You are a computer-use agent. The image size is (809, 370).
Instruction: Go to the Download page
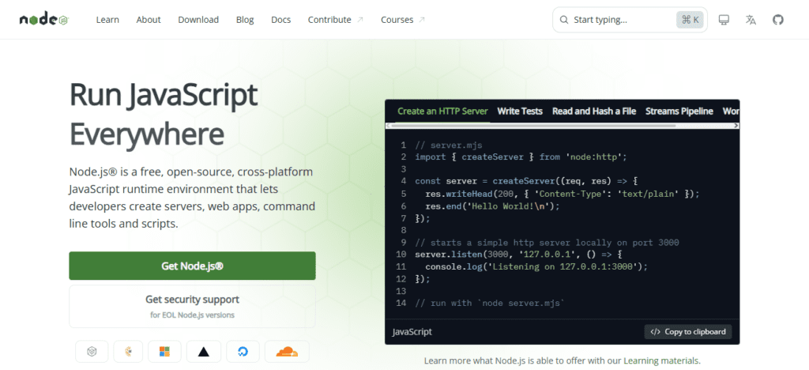pyautogui.click(x=198, y=20)
